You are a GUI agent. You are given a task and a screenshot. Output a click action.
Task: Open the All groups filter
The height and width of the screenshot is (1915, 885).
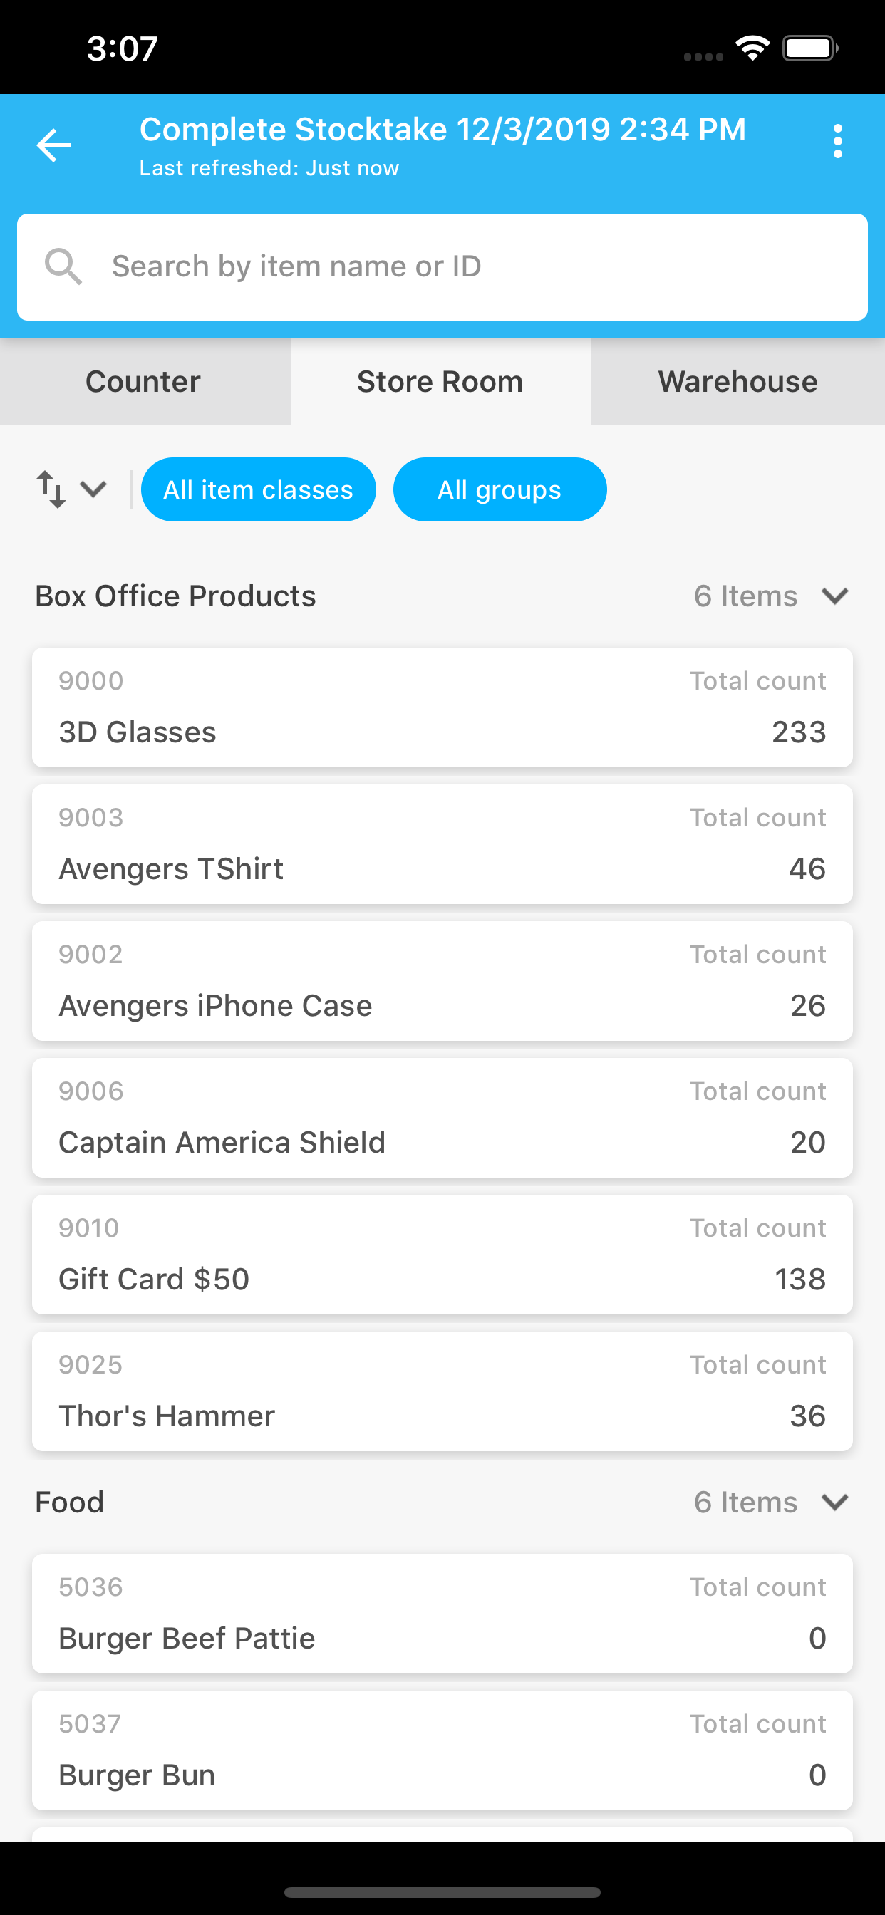pyautogui.click(x=500, y=489)
